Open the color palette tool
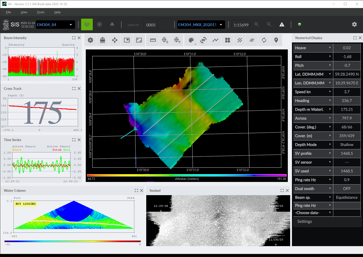The height and width of the screenshot is (257, 363). coord(191,40)
